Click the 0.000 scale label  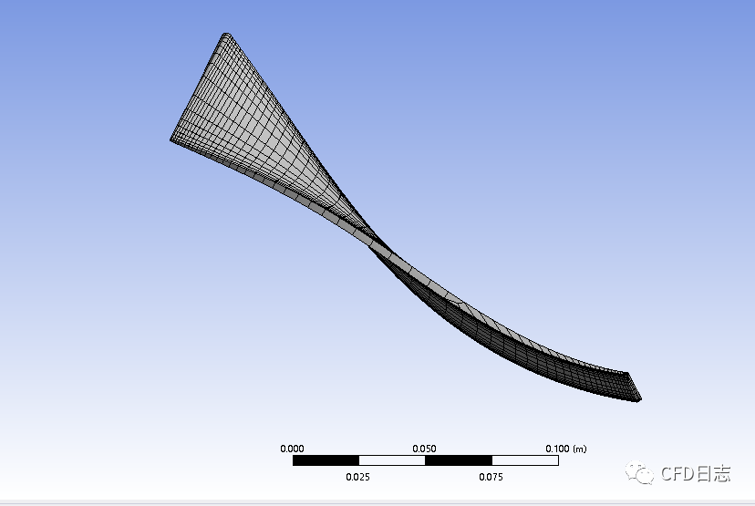[293, 449]
